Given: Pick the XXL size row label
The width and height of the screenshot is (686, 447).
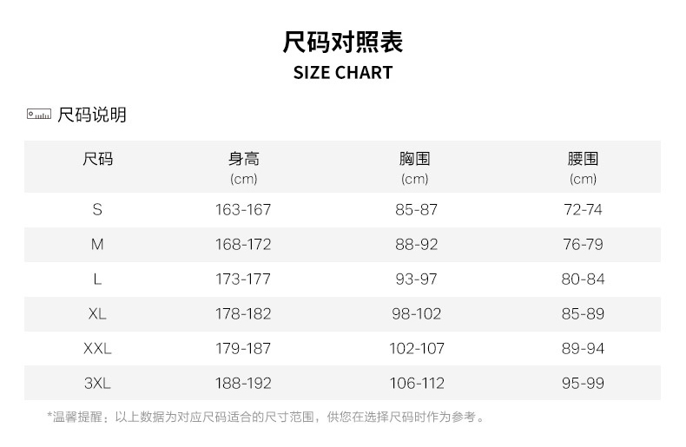Looking at the screenshot, I should (97, 349).
